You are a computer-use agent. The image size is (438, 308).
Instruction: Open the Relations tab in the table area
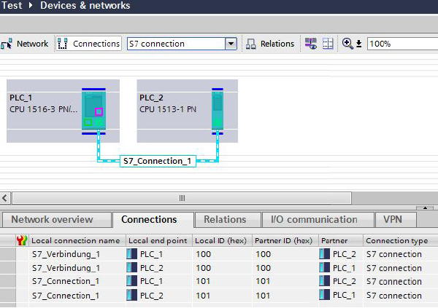[x=228, y=220]
